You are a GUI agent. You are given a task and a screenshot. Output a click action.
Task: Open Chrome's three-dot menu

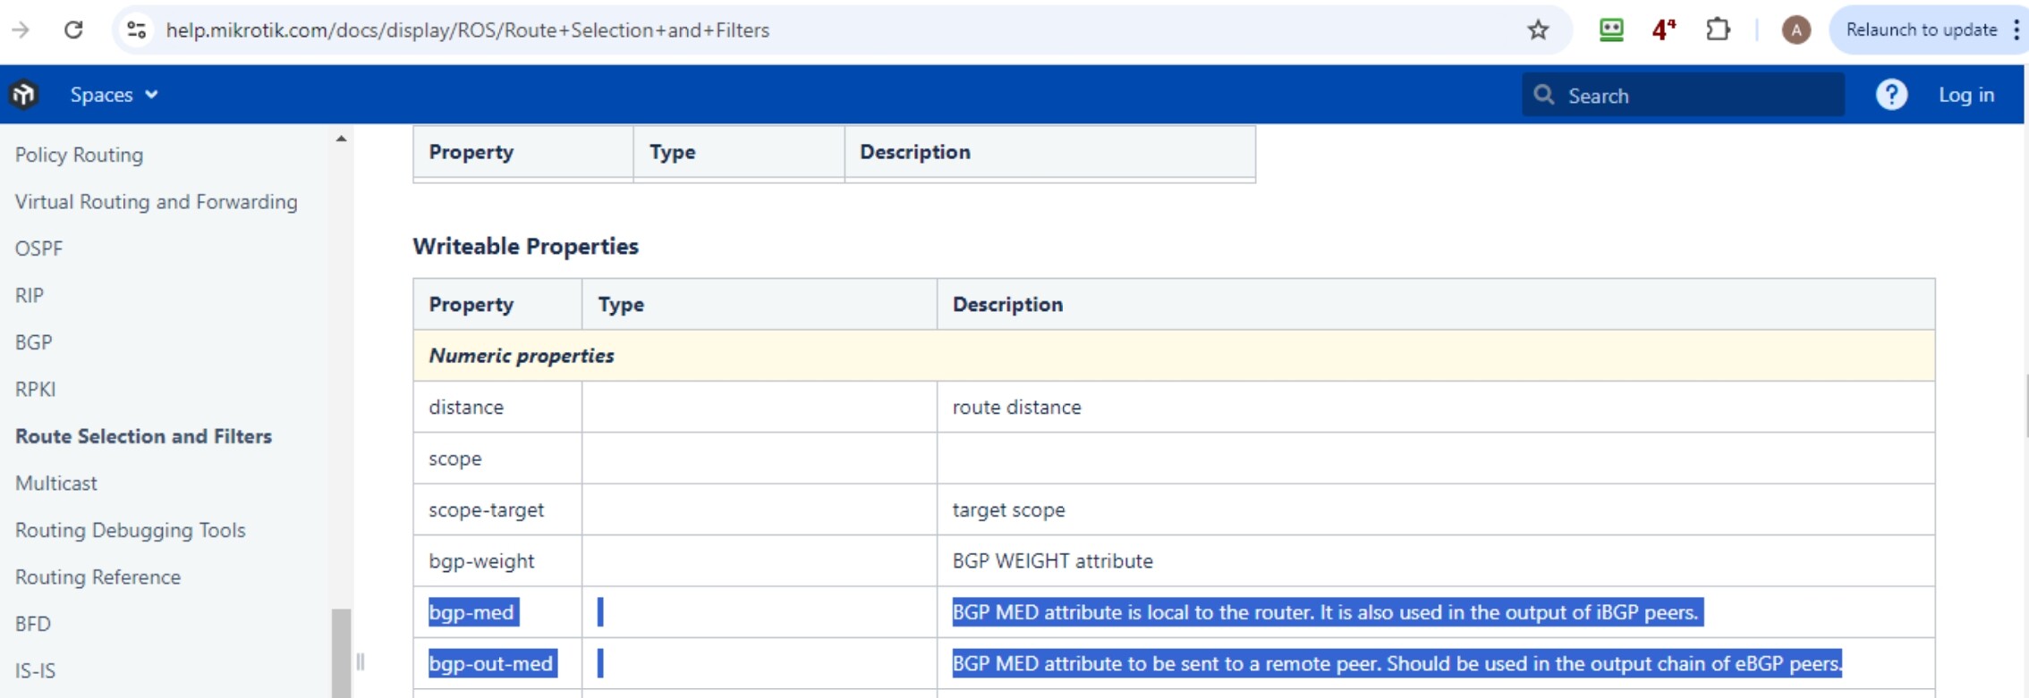(2016, 29)
